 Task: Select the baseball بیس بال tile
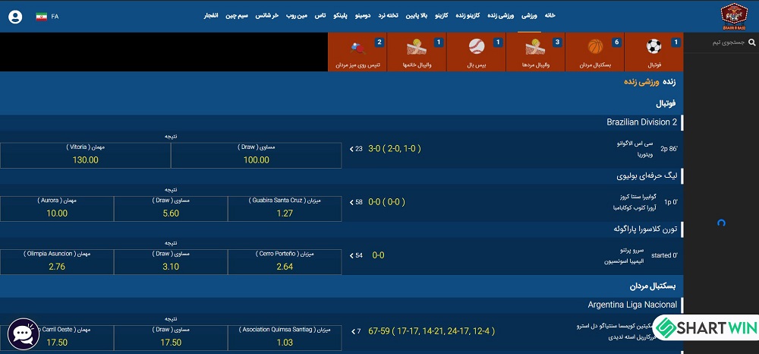pyautogui.click(x=477, y=52)
